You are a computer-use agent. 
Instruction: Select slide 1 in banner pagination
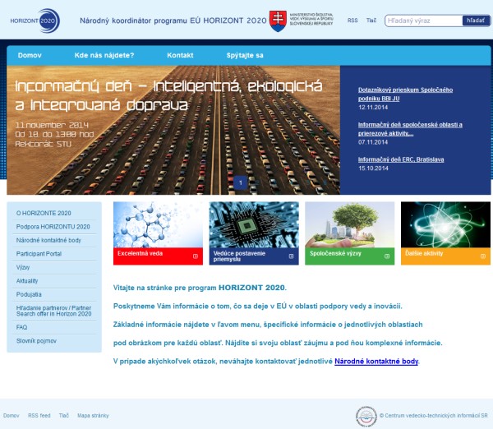click(x=241, y=182)
